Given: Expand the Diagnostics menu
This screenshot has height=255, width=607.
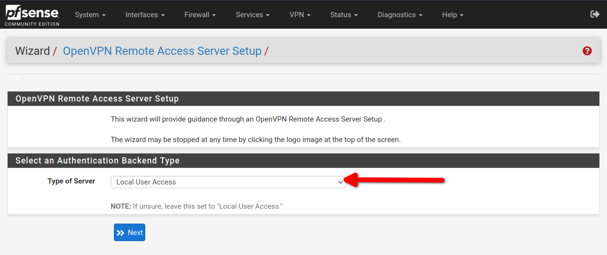Looking at the screenshot, I should coord(400,15).
